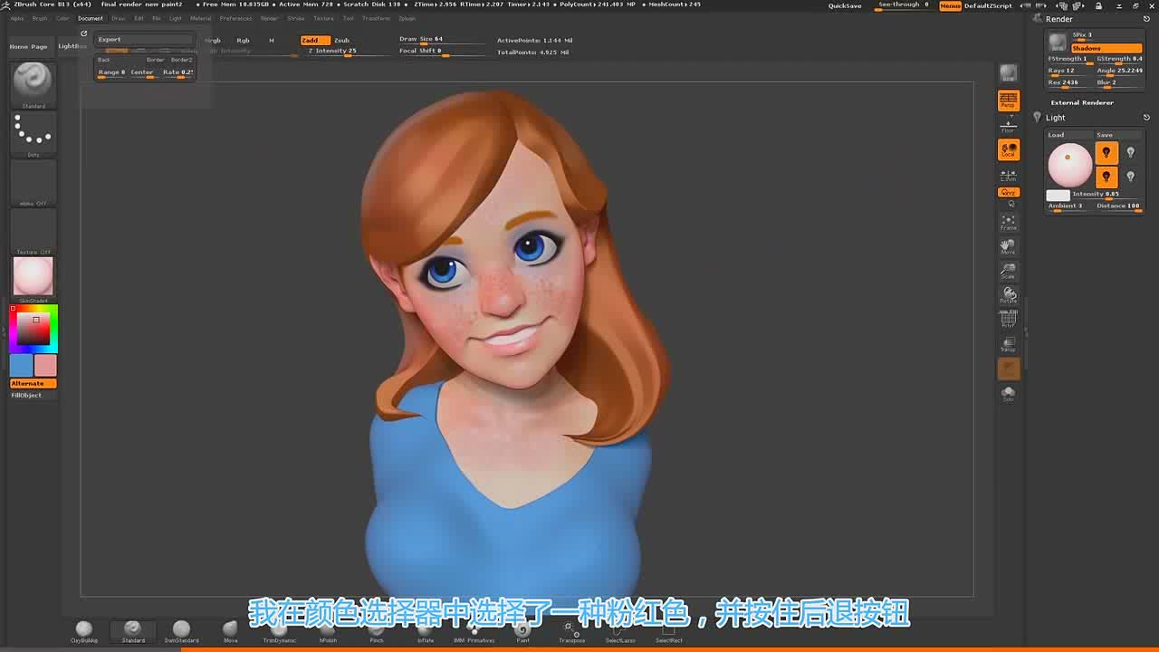Select the ClayBuildup brush icon
The height and width of the screenshot is (652, 1159).
[84, 629]
